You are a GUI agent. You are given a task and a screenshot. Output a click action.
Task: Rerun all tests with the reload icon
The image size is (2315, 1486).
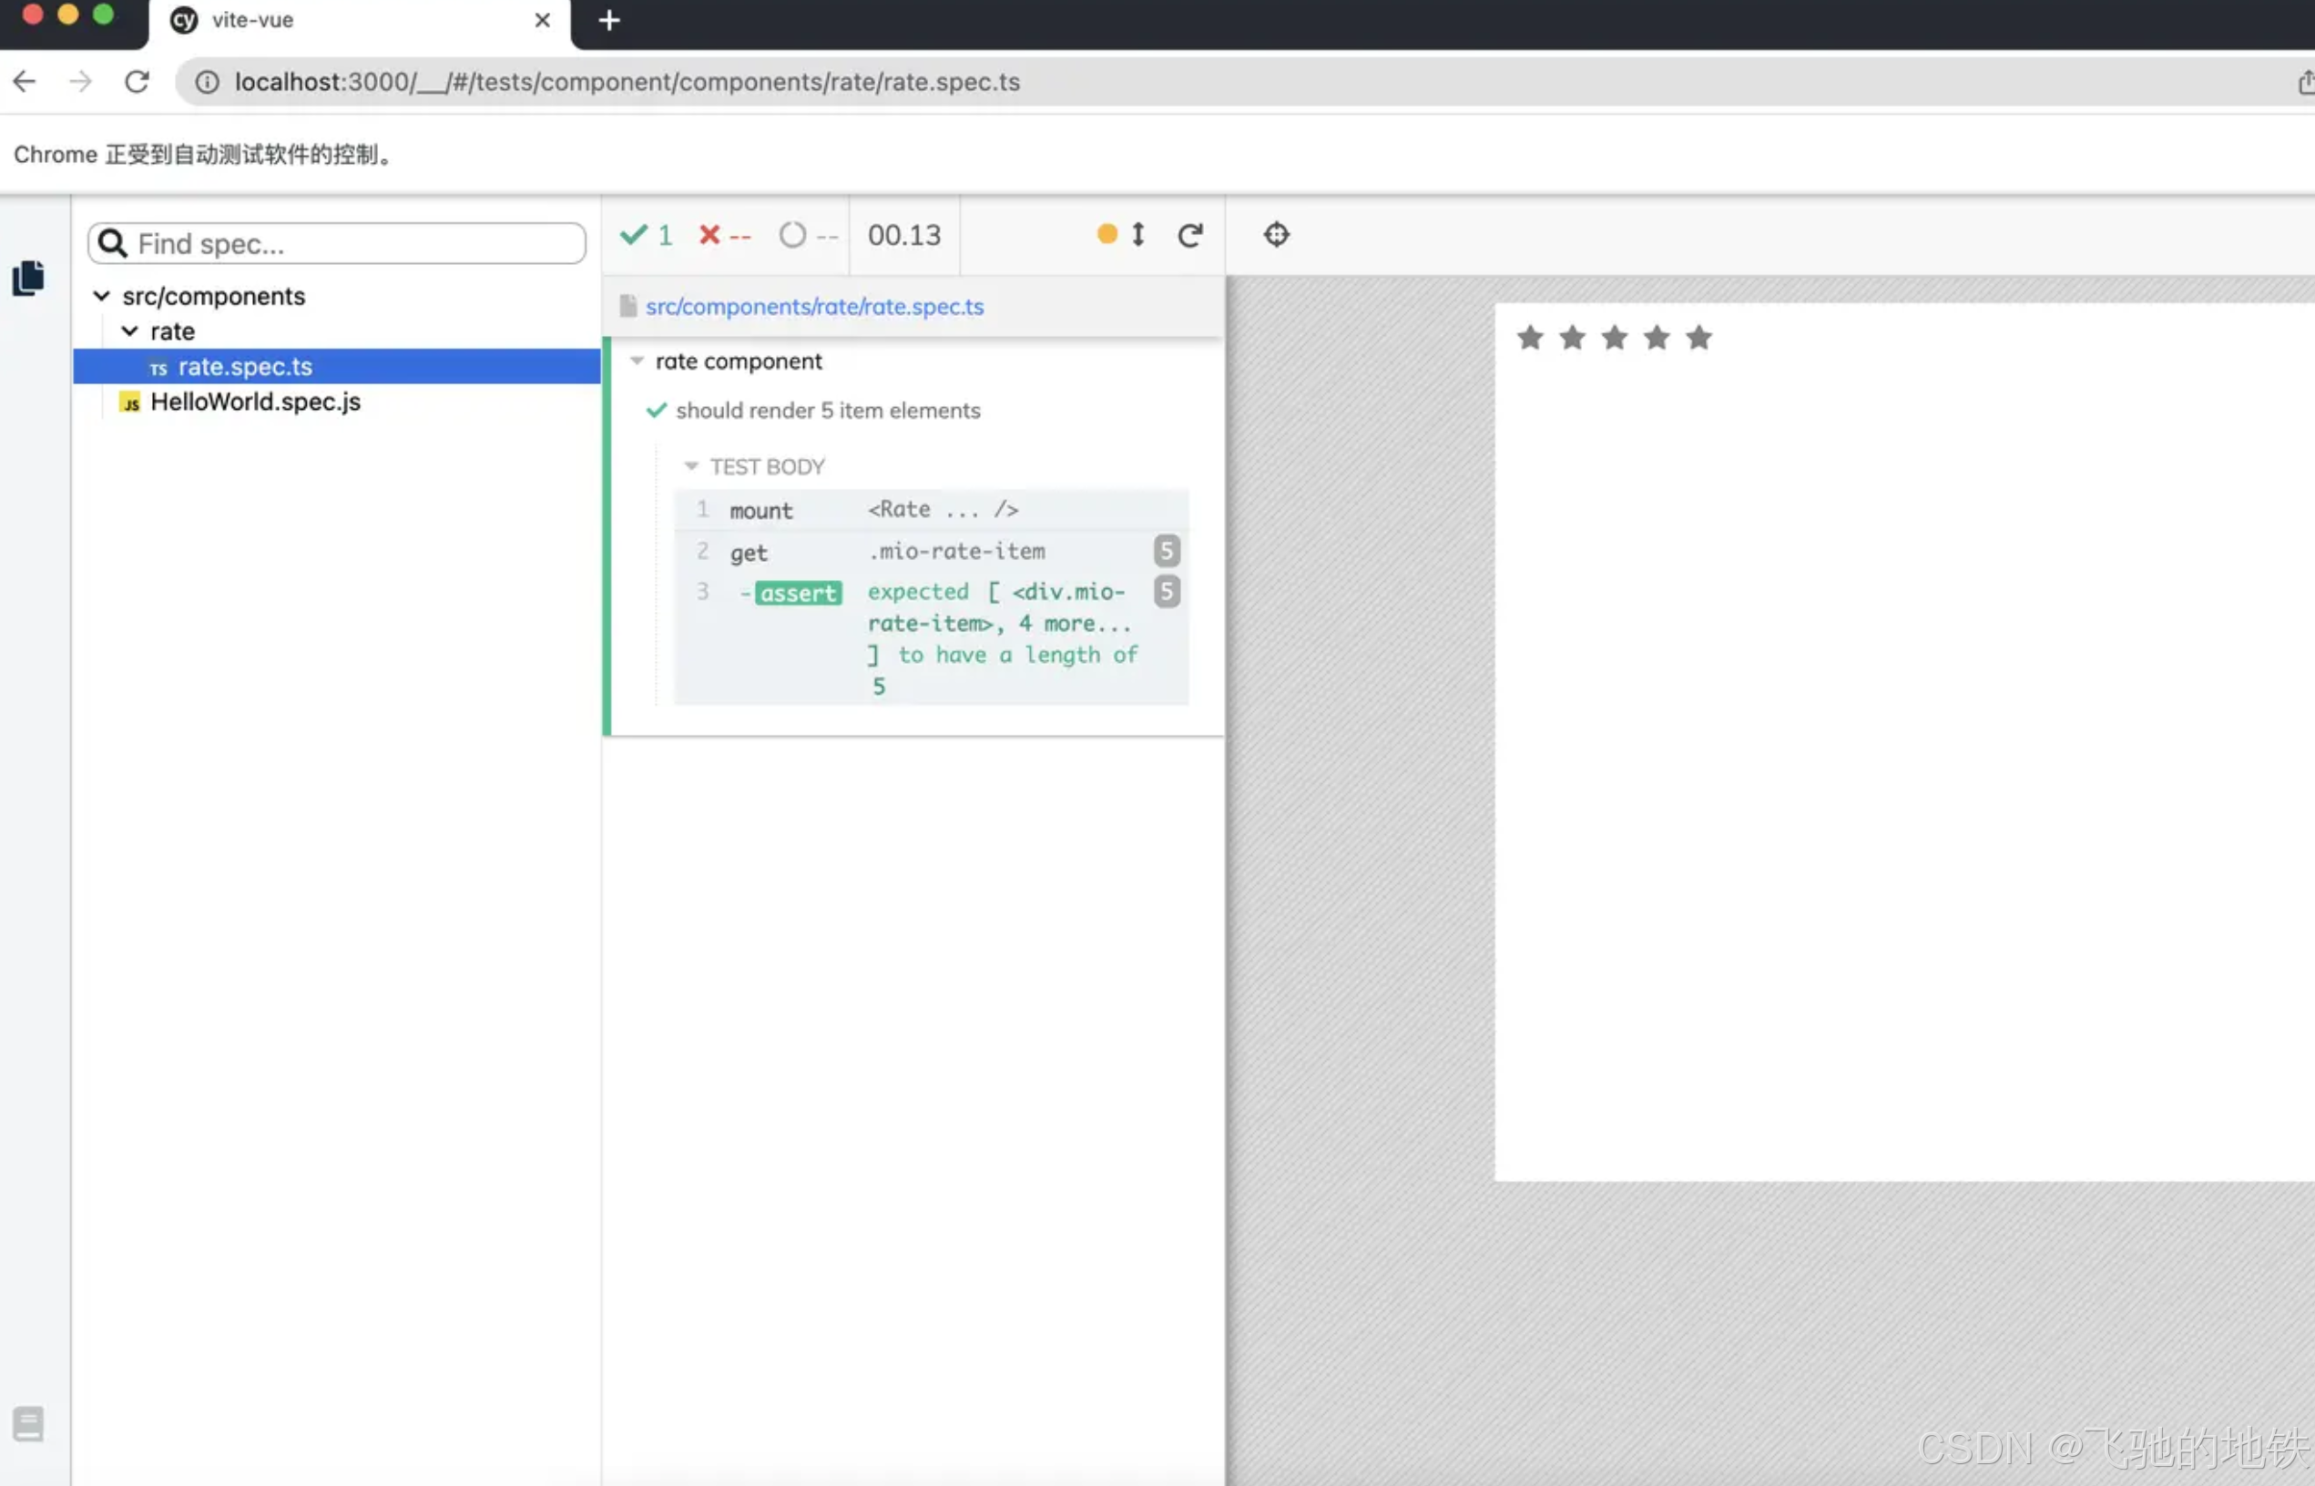1189,235
